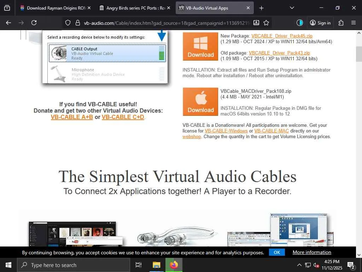View site security padlock information
The width and height of the screenshot is (362, 272).
point(78,23)
